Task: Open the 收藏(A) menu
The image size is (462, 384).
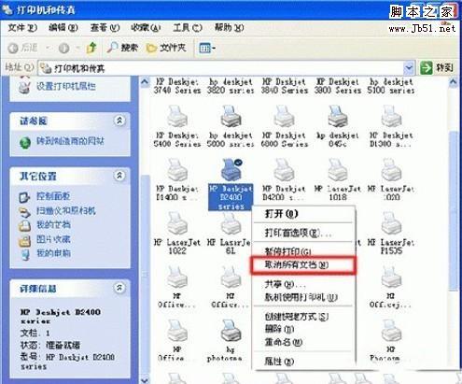Action: 146,28
